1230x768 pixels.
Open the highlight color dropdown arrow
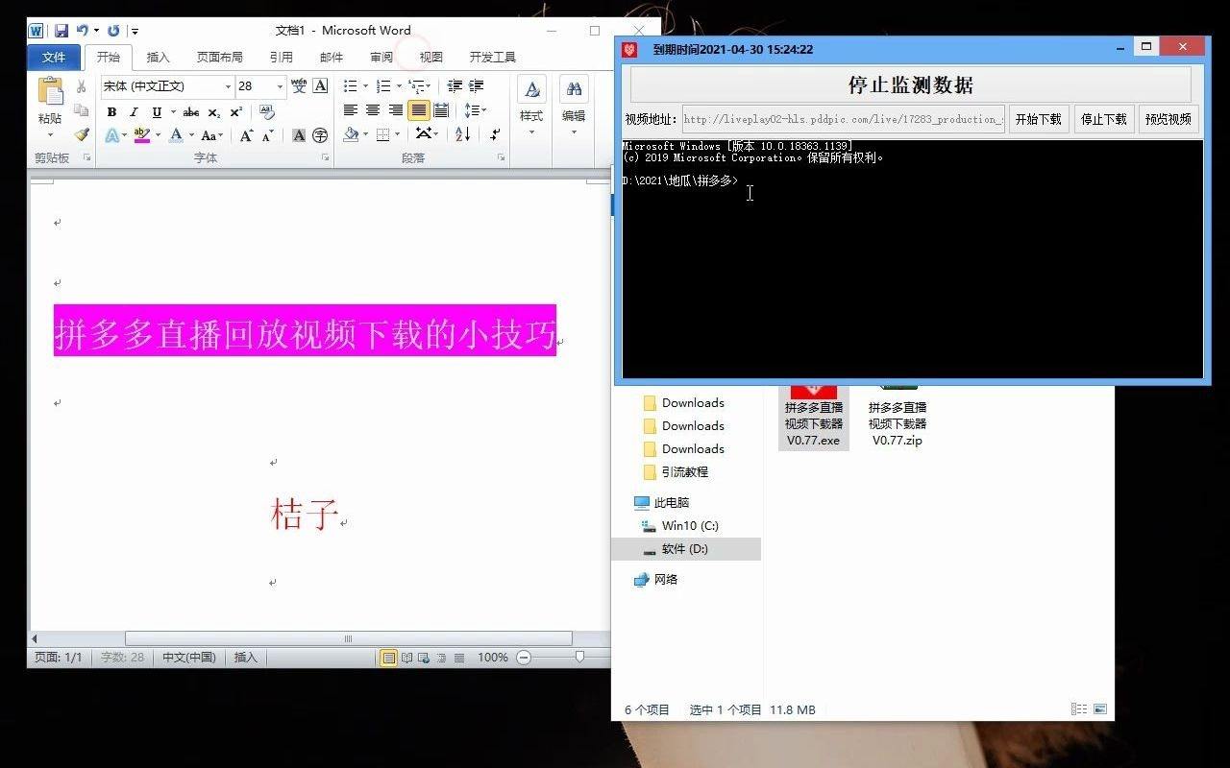[x=159, y=135]
